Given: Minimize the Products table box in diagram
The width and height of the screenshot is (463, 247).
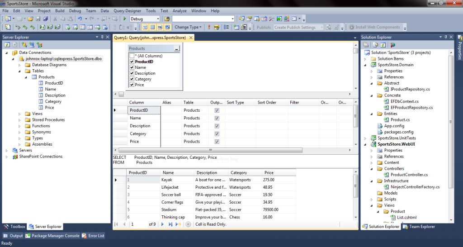Looking at the screenshot, I should pos(177,48).
